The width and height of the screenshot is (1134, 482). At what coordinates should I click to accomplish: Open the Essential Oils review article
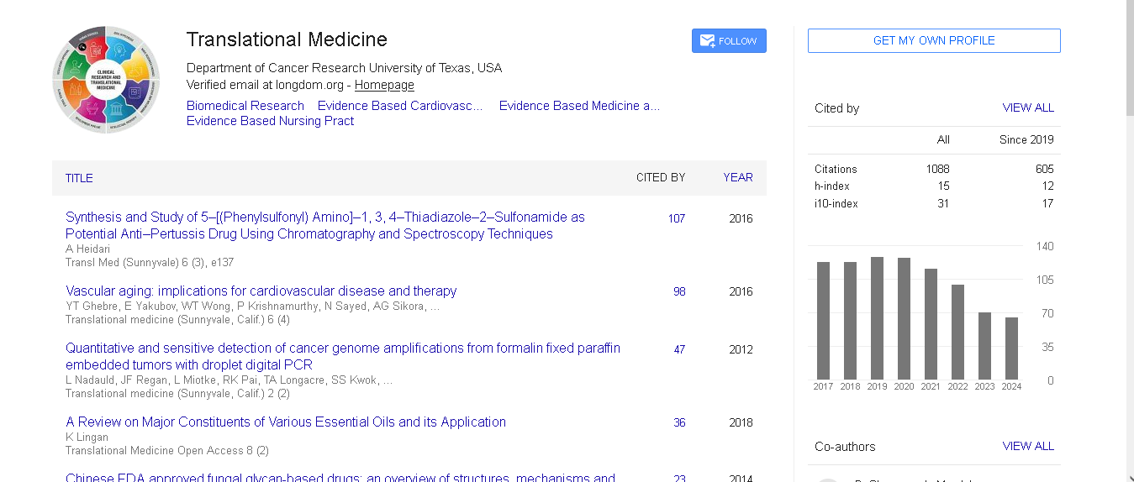[x=286, y=422]
